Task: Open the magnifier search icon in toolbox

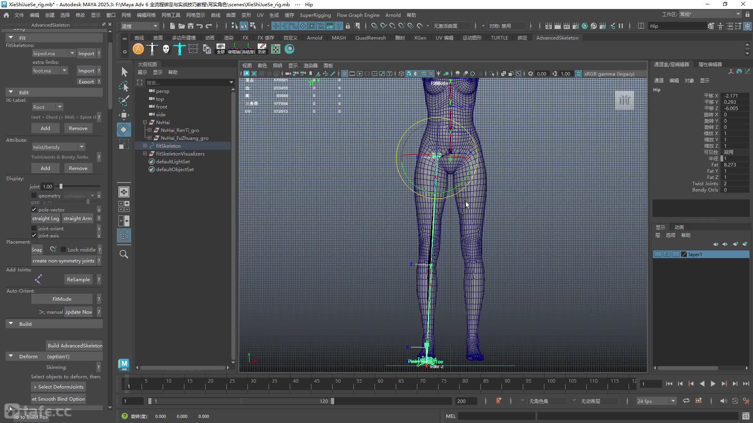Action: (x=124, y=254)
